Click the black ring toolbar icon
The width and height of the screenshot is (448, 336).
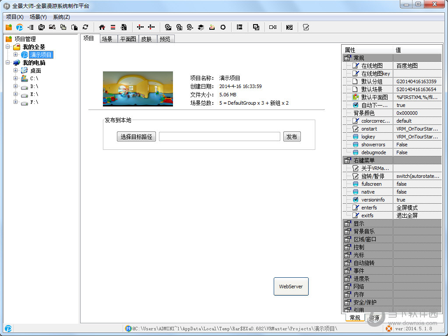(x=223, y=27)
